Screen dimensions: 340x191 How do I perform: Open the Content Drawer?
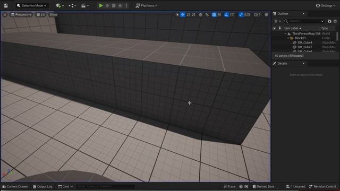tap(15, 186)
